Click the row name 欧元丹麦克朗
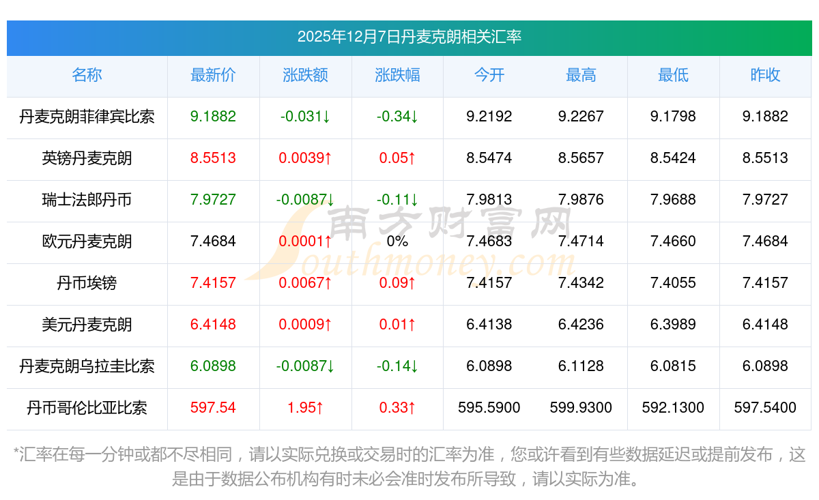This screenshot has width=819, height=500. point(87,241)
